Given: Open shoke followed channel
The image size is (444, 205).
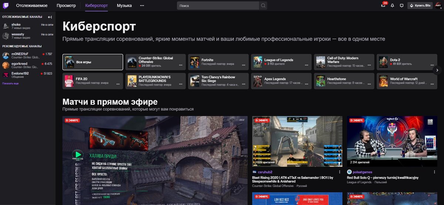Looking at the screenshot, I should [28, 26].
